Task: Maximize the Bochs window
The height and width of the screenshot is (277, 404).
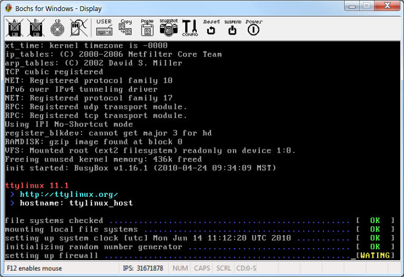Action: (367, 6)
